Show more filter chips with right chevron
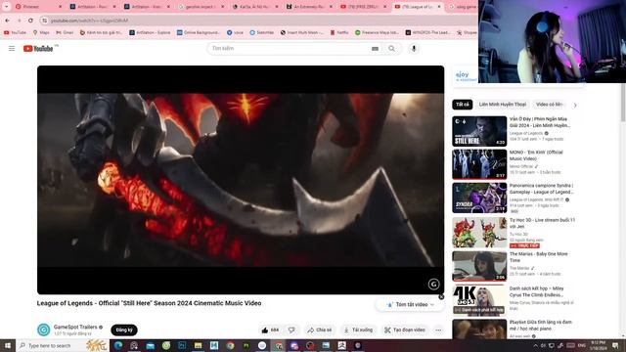The height and width of the screenshot is (352, 626). [575, 105]
